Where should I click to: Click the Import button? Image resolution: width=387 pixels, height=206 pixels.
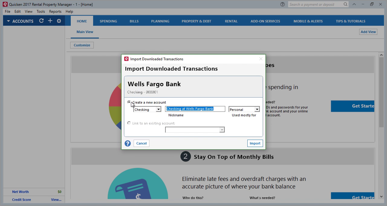point(255,143)
